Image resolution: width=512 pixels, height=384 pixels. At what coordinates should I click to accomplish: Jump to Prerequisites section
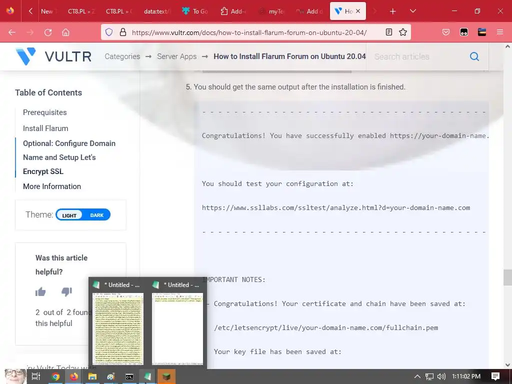point(44,112)
